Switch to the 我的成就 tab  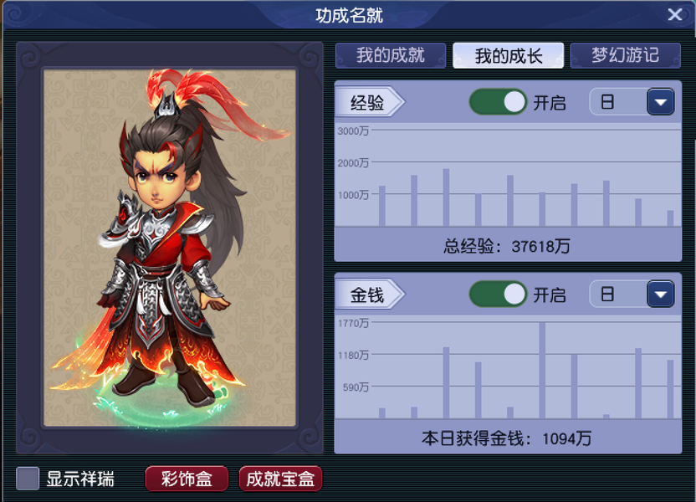tap(391, 55)
